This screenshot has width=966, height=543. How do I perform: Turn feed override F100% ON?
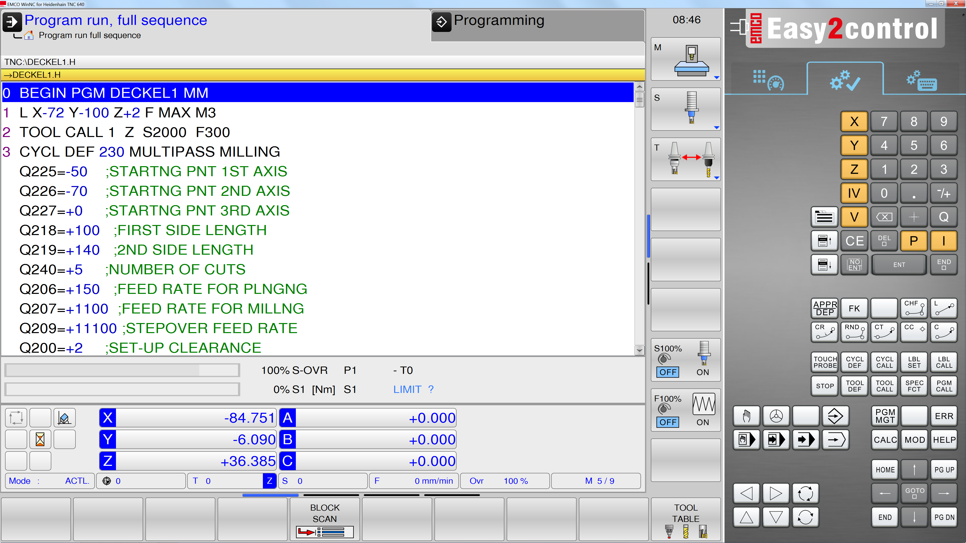point(702,422)
